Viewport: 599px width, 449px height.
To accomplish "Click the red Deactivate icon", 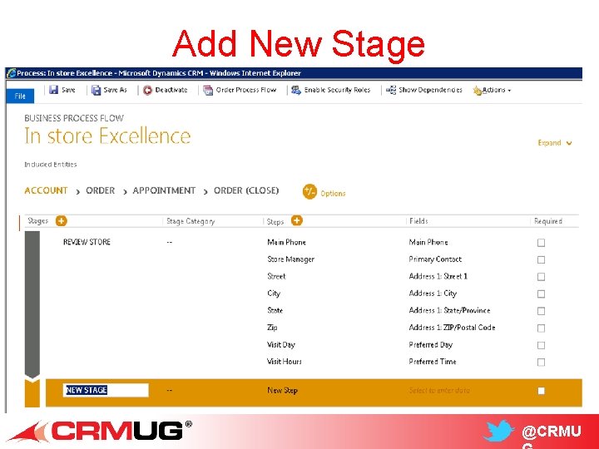I will 147,90.
